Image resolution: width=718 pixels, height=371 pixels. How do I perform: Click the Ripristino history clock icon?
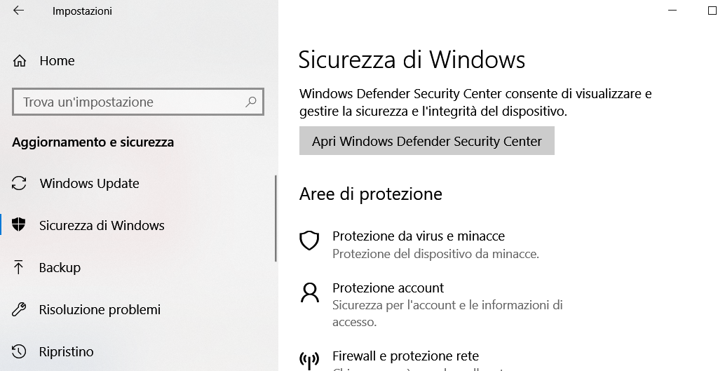click(19, 351)
